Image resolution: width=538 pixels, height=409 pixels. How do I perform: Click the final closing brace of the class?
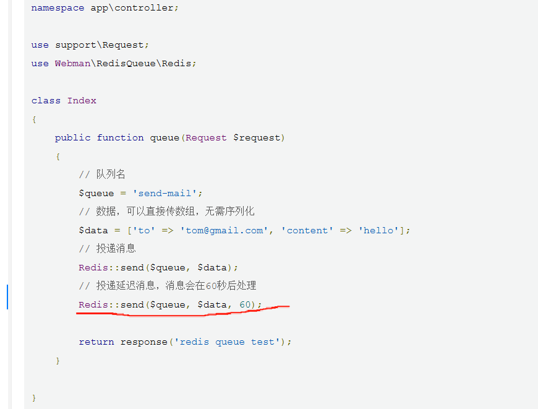point(34,398)
